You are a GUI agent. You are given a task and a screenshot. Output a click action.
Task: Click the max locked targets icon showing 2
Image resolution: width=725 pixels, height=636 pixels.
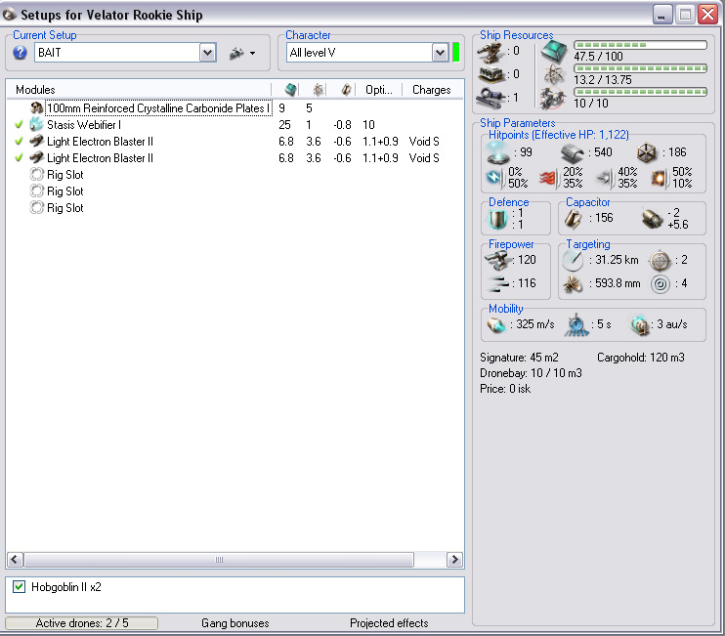pyautogui.click(x=660, y=261)
